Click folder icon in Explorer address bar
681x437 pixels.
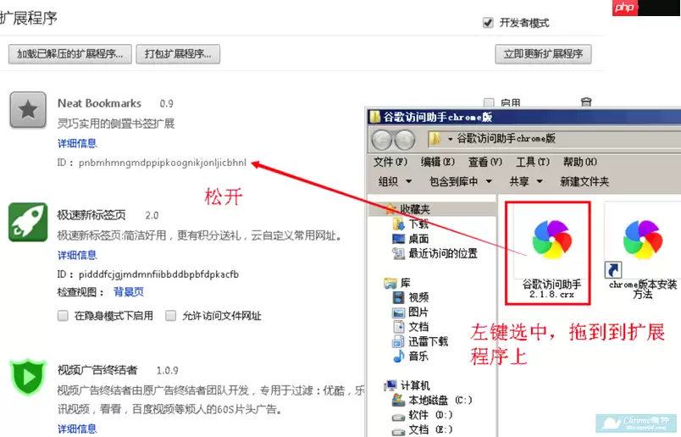pyautogui.click(x=435, y=139)
